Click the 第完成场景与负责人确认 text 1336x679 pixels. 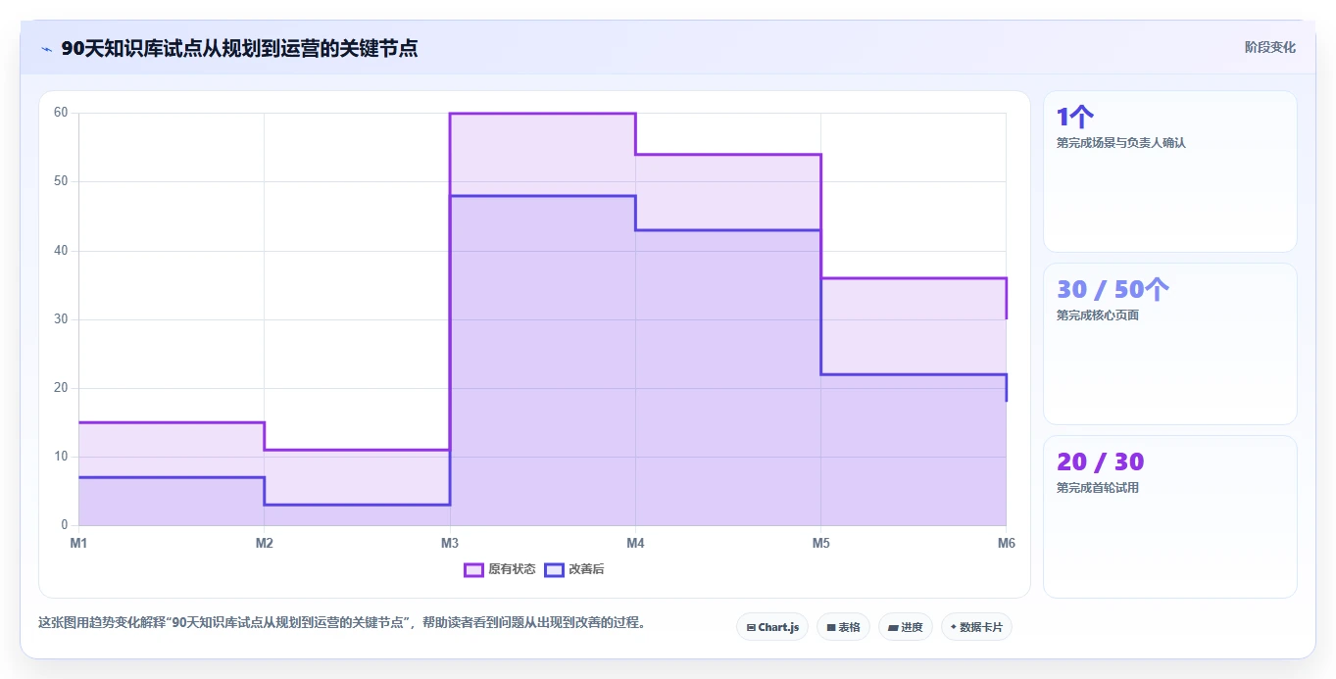pyautogui.click(x=1121, y=143)
